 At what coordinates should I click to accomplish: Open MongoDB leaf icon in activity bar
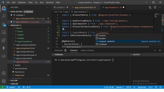(4, 48)
